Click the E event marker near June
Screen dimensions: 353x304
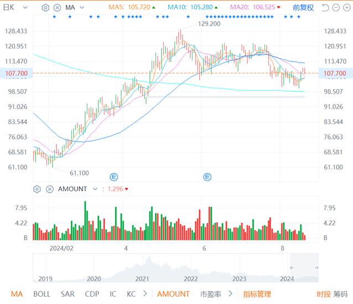[207, 177]
